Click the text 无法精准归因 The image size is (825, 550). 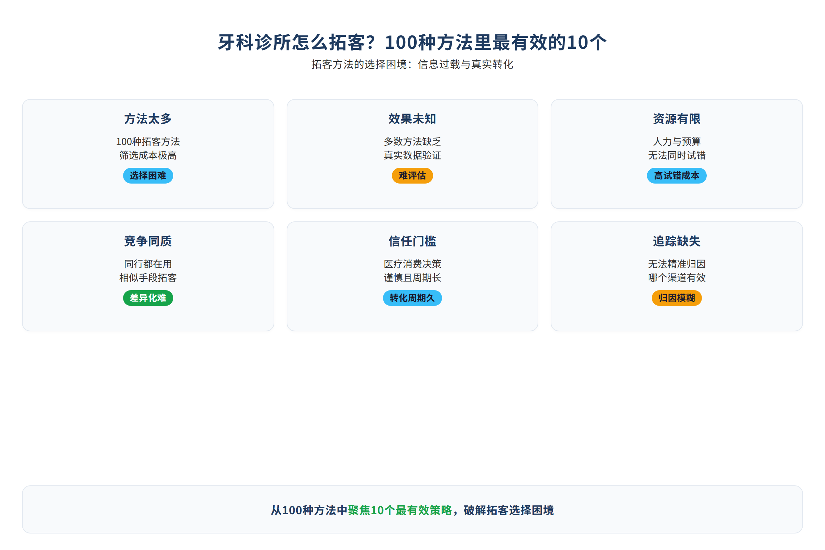[x=676, y=264]
